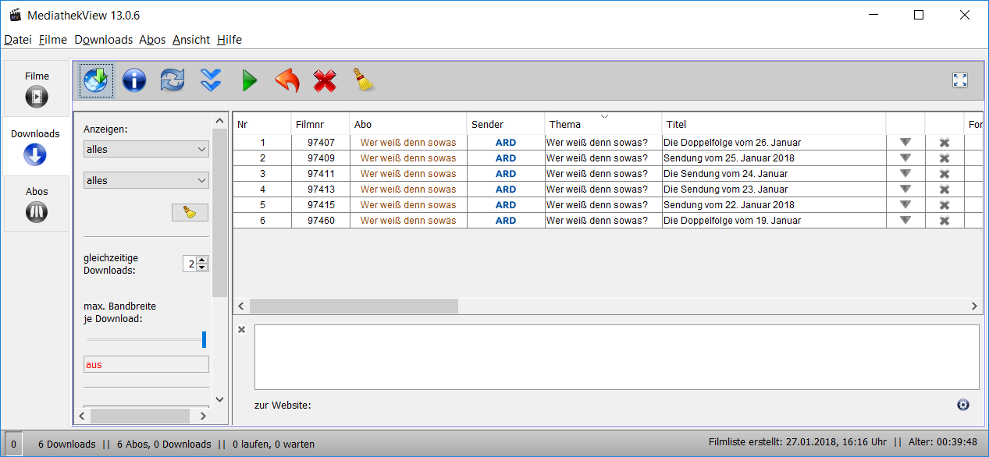Click the orange undo arrow icon
Image resolution: width=989 pixels, height=457 pixels.
point(287,80)
